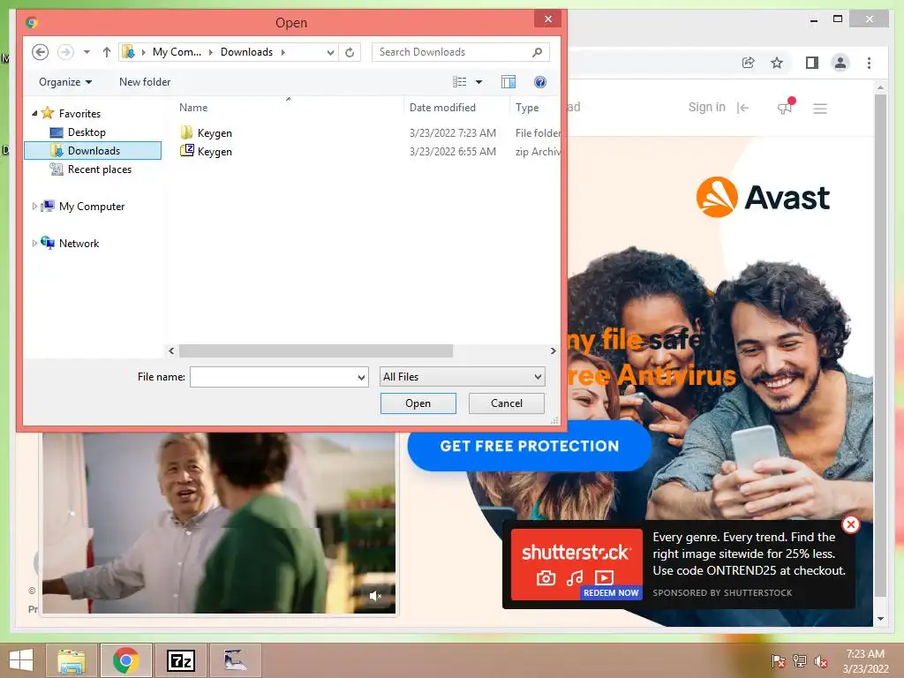This screenshot has width=904, height=678.
Task: Open File Explorer from the taskbar
Action: (72, 660)
